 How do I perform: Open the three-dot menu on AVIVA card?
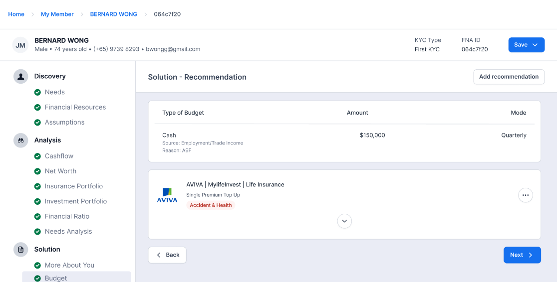point(526,195)
